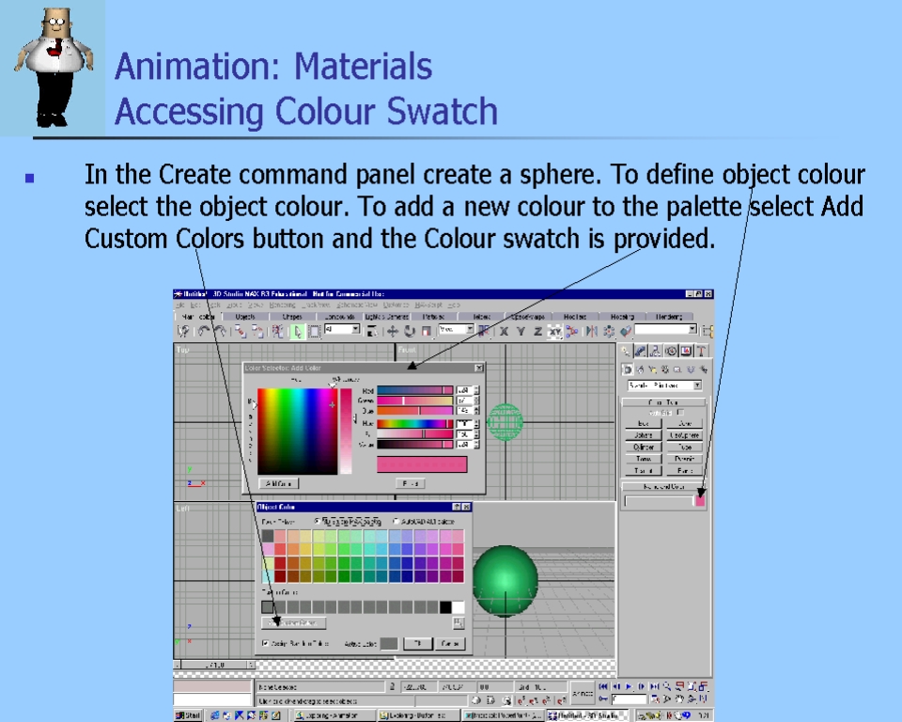The image size is (902, 722).
Task: Select the Select and Move tool
Action: click(x=393, y=331)
